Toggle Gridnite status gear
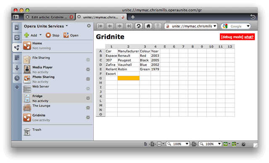Screen dimensions: 269x163 [x=88, y=117]
